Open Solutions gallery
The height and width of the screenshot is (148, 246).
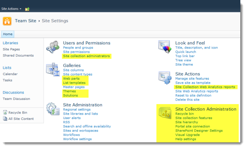point(70,95)
